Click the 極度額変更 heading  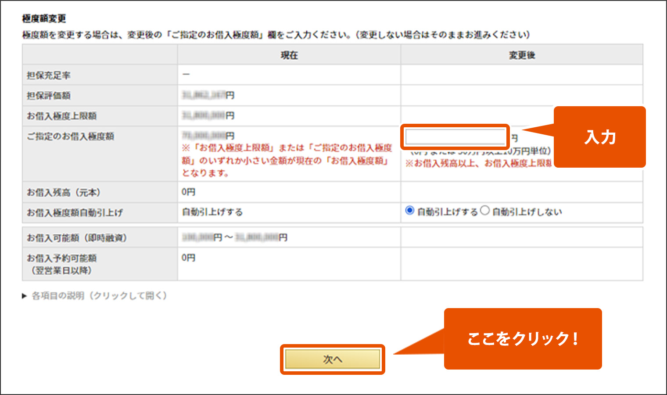[44, 18]
